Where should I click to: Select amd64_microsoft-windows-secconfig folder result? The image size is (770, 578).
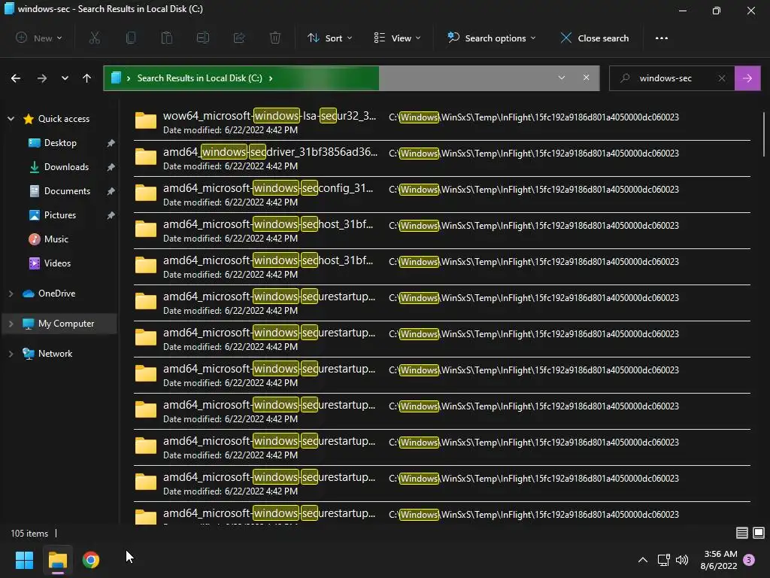tap(441, 194)
